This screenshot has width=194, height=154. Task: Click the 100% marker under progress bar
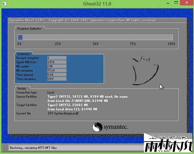171,44
